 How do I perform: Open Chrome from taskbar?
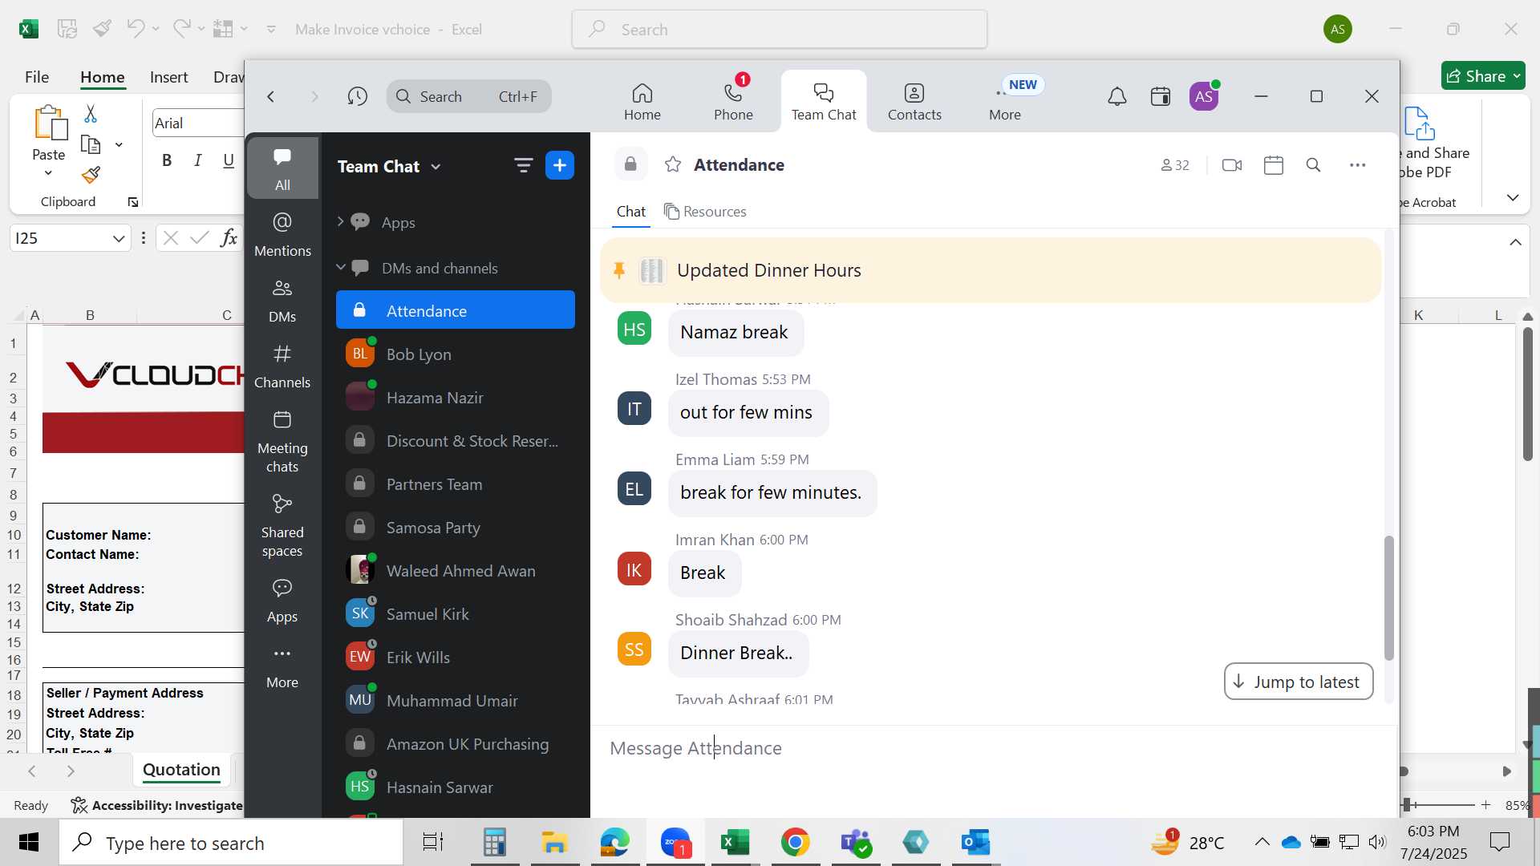pyautogui.click(x=795, y=843)
